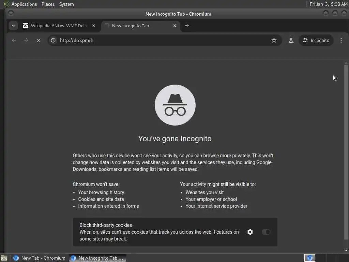Click the workspace switcher Chromium thumbnail

pos(309,258)
